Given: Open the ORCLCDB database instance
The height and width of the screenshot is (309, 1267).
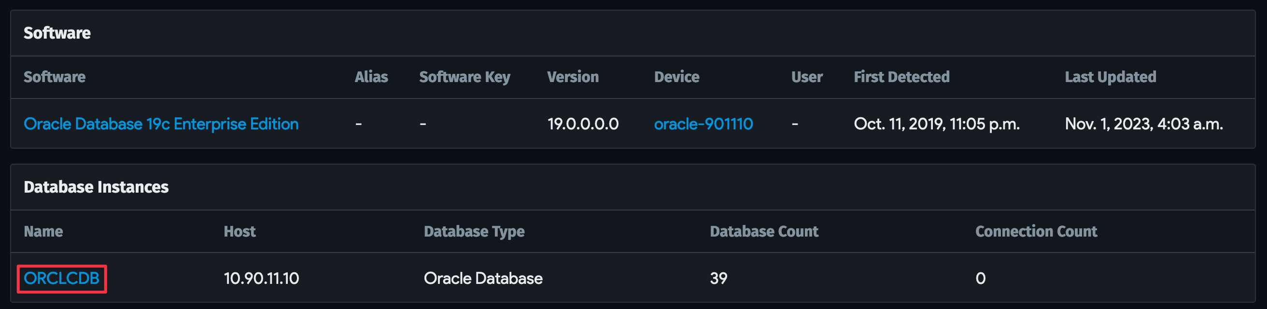Looking at the screenshot, I should [x=61, y=278].
